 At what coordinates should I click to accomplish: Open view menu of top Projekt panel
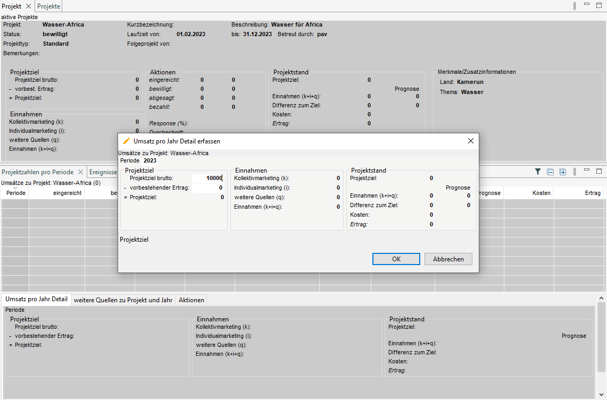point(575,6)
